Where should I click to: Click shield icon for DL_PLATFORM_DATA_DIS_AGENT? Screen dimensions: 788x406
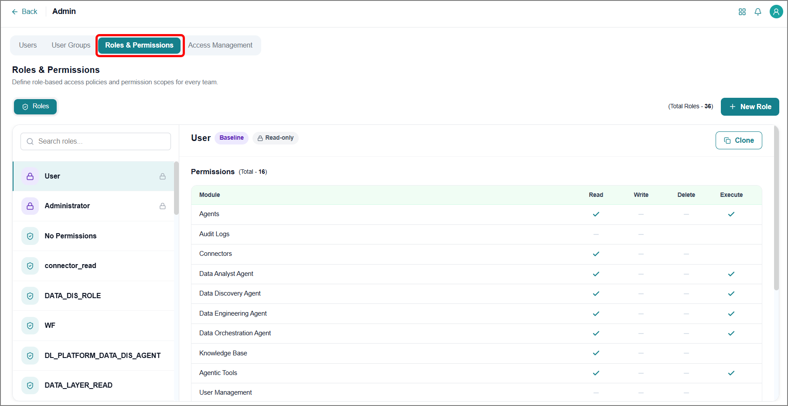(x=30, y=356)
